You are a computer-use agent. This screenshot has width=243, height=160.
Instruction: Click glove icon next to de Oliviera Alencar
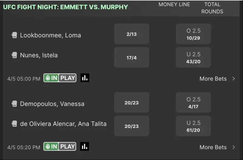pos(14,123)
